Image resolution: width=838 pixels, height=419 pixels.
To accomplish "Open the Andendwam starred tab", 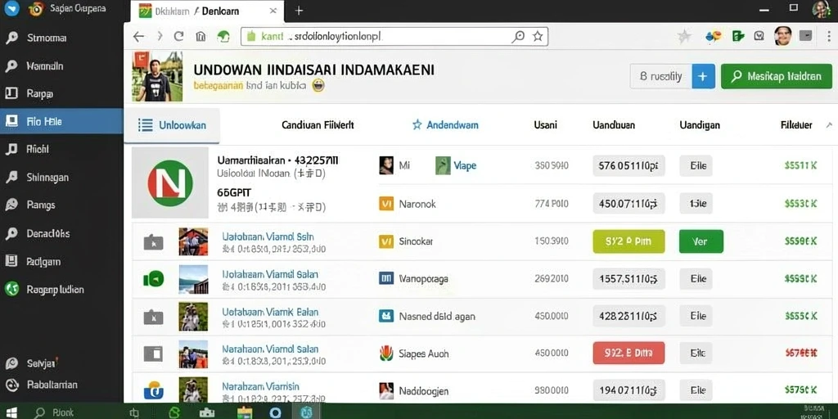I will point(445,125).
